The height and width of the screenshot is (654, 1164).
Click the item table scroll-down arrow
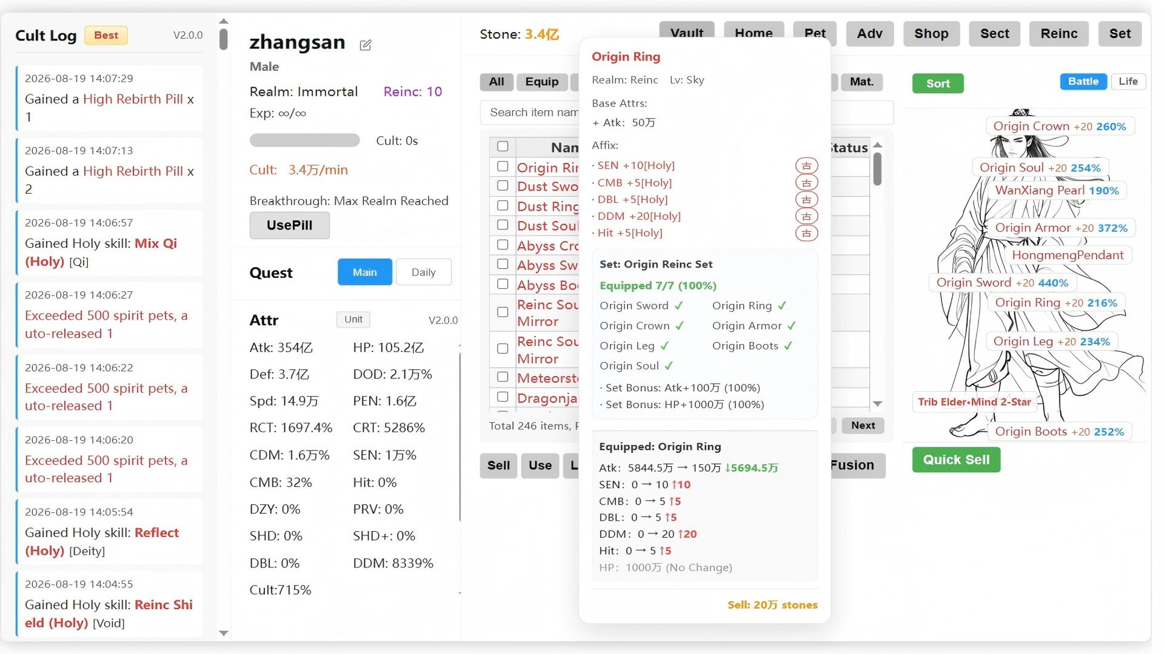pyautogui.click(x=877, y=404)
